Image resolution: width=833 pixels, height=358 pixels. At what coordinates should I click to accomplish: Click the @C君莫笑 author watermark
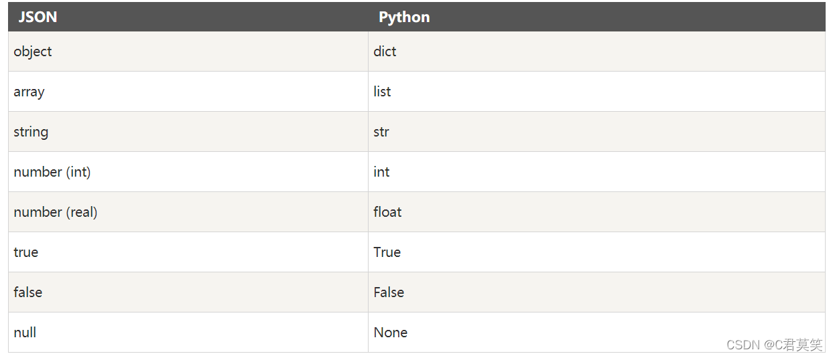tap(793, 345)
